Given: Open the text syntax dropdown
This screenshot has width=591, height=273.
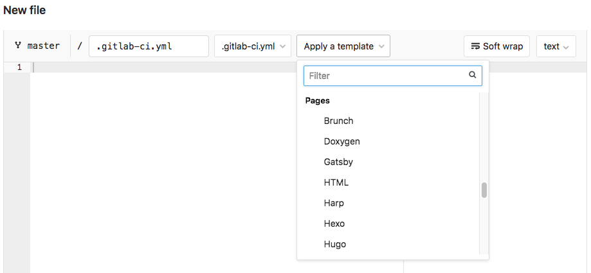Looking at the screenshot, I should (556, 46).
